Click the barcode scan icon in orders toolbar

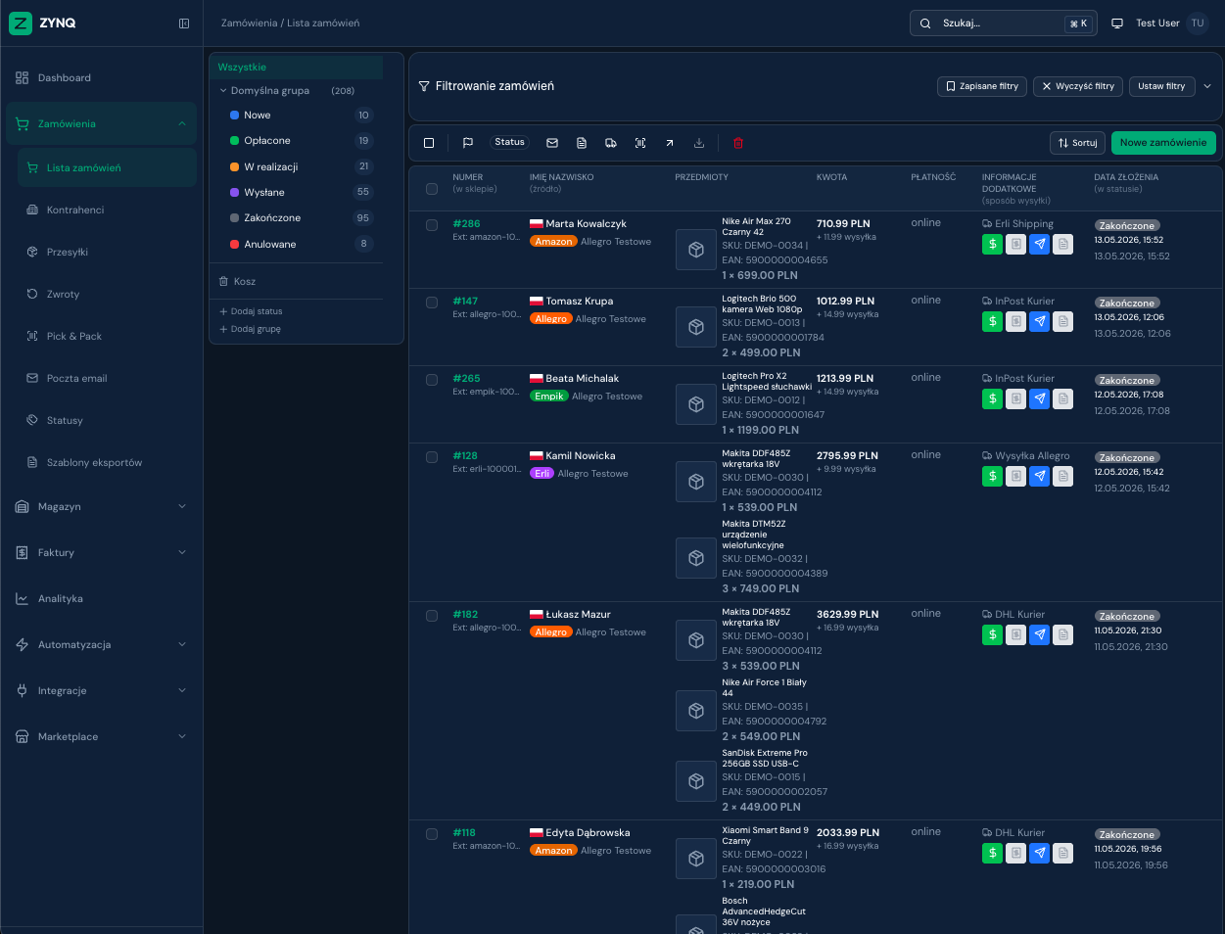point(640,143)
